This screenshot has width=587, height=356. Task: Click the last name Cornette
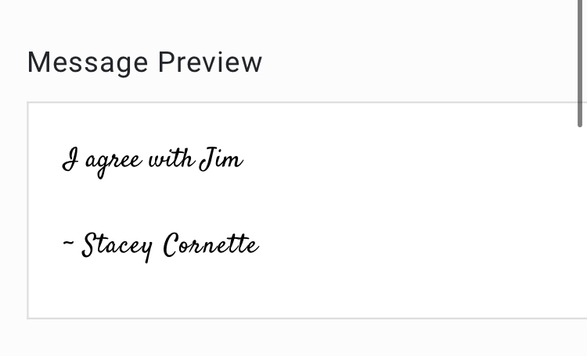click(211, 245)
